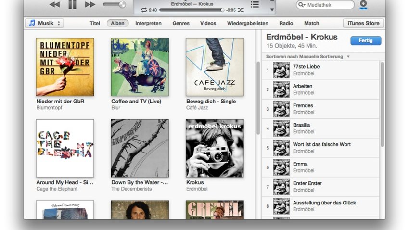Switch to the Genres tab
The height and width of the screenshot is (230, 409).
pyautogui.click(x=181, y=23)
